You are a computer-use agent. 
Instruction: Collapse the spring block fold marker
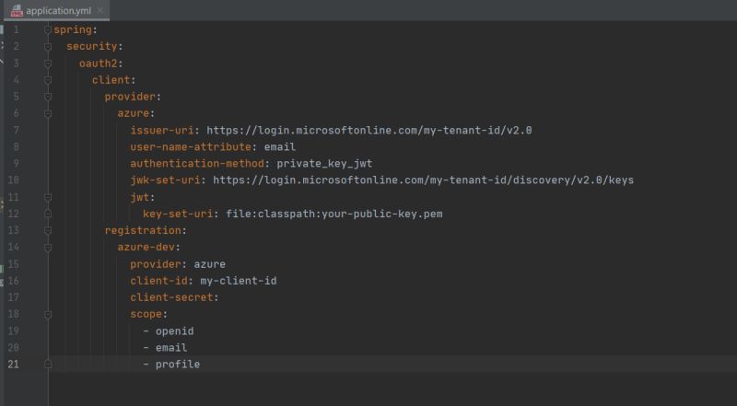coord(48,30)
